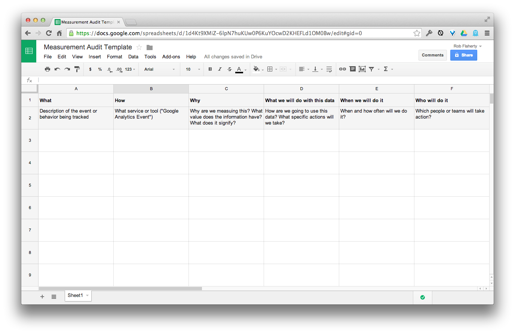Star the Measurement Audit Template document

point(139,47)
